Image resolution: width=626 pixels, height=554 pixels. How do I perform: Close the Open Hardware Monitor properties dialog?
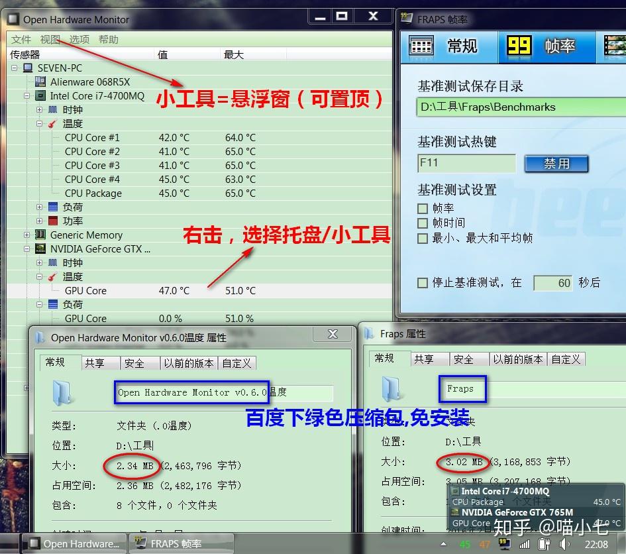(x=333, y=334)
